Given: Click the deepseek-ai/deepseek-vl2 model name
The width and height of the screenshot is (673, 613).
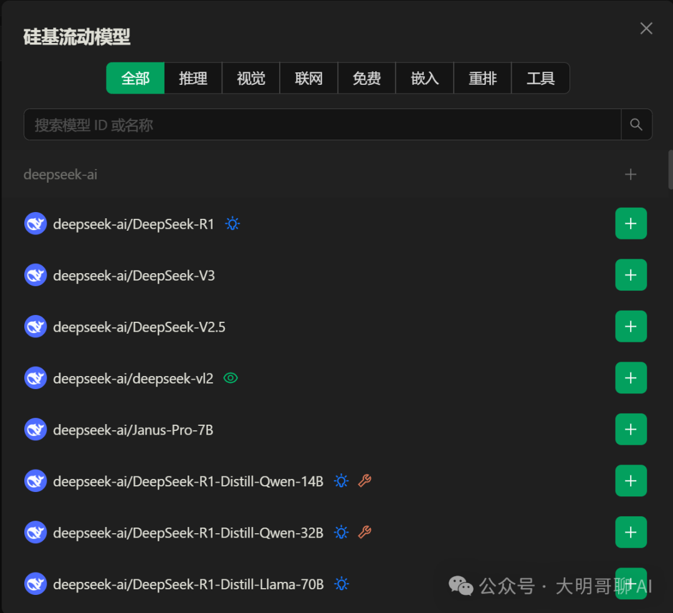Looking at the screenshot, I should (x=133, y=379).
